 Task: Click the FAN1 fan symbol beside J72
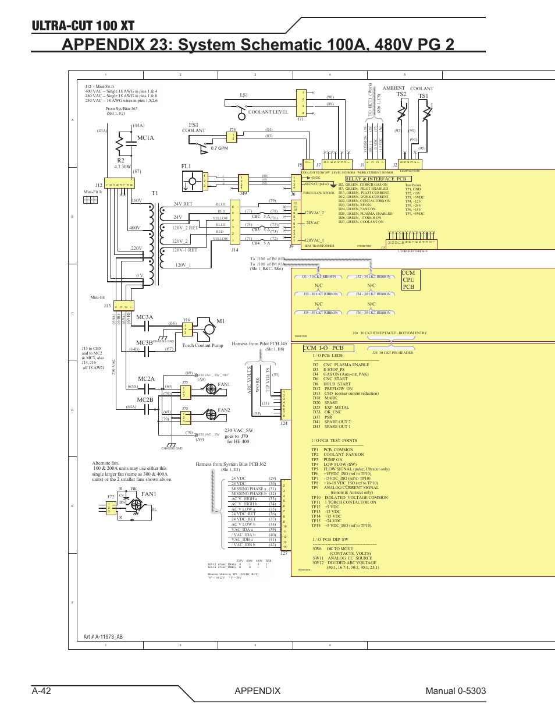coord(212,390)
